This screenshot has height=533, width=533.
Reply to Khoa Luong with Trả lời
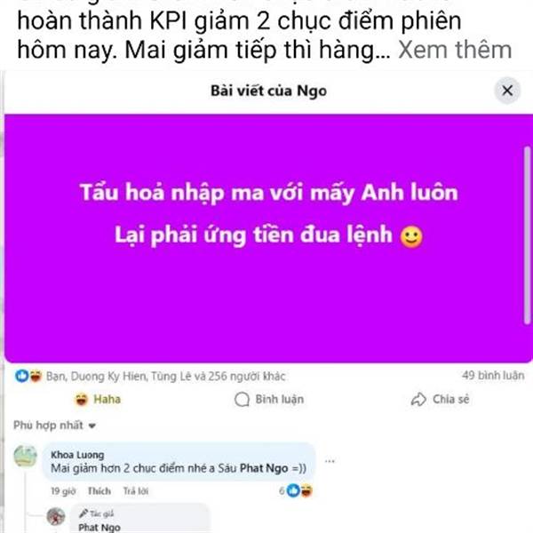click(136, 491)
